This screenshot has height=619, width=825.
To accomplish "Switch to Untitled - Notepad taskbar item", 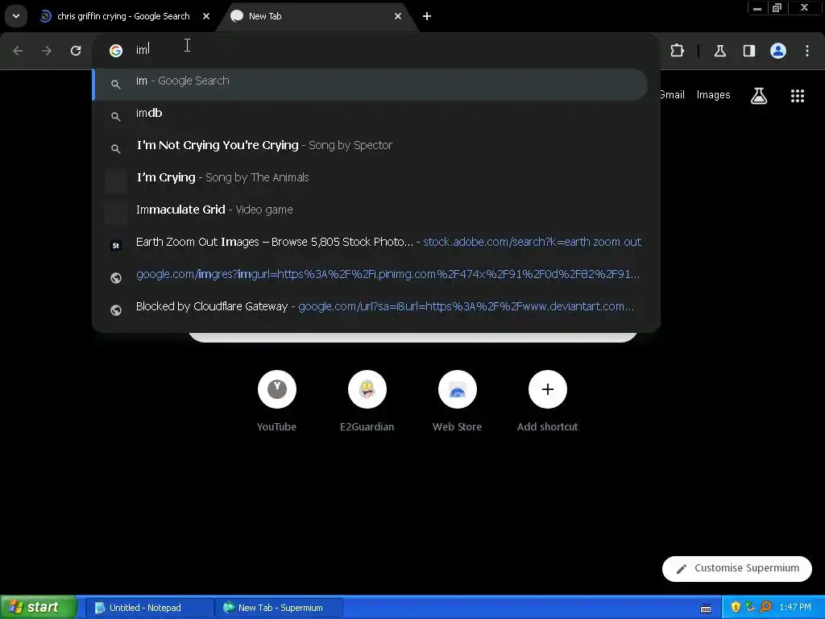I will point(149,608).
